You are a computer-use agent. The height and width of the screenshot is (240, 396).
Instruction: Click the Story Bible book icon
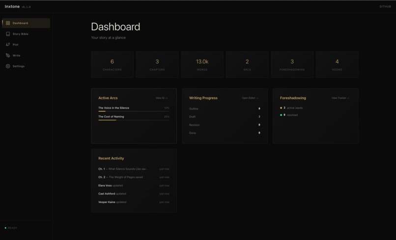(x=8, y=34)
